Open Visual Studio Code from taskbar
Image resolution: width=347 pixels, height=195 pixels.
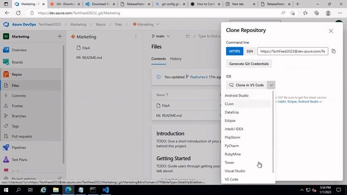[x=106, y=190]
